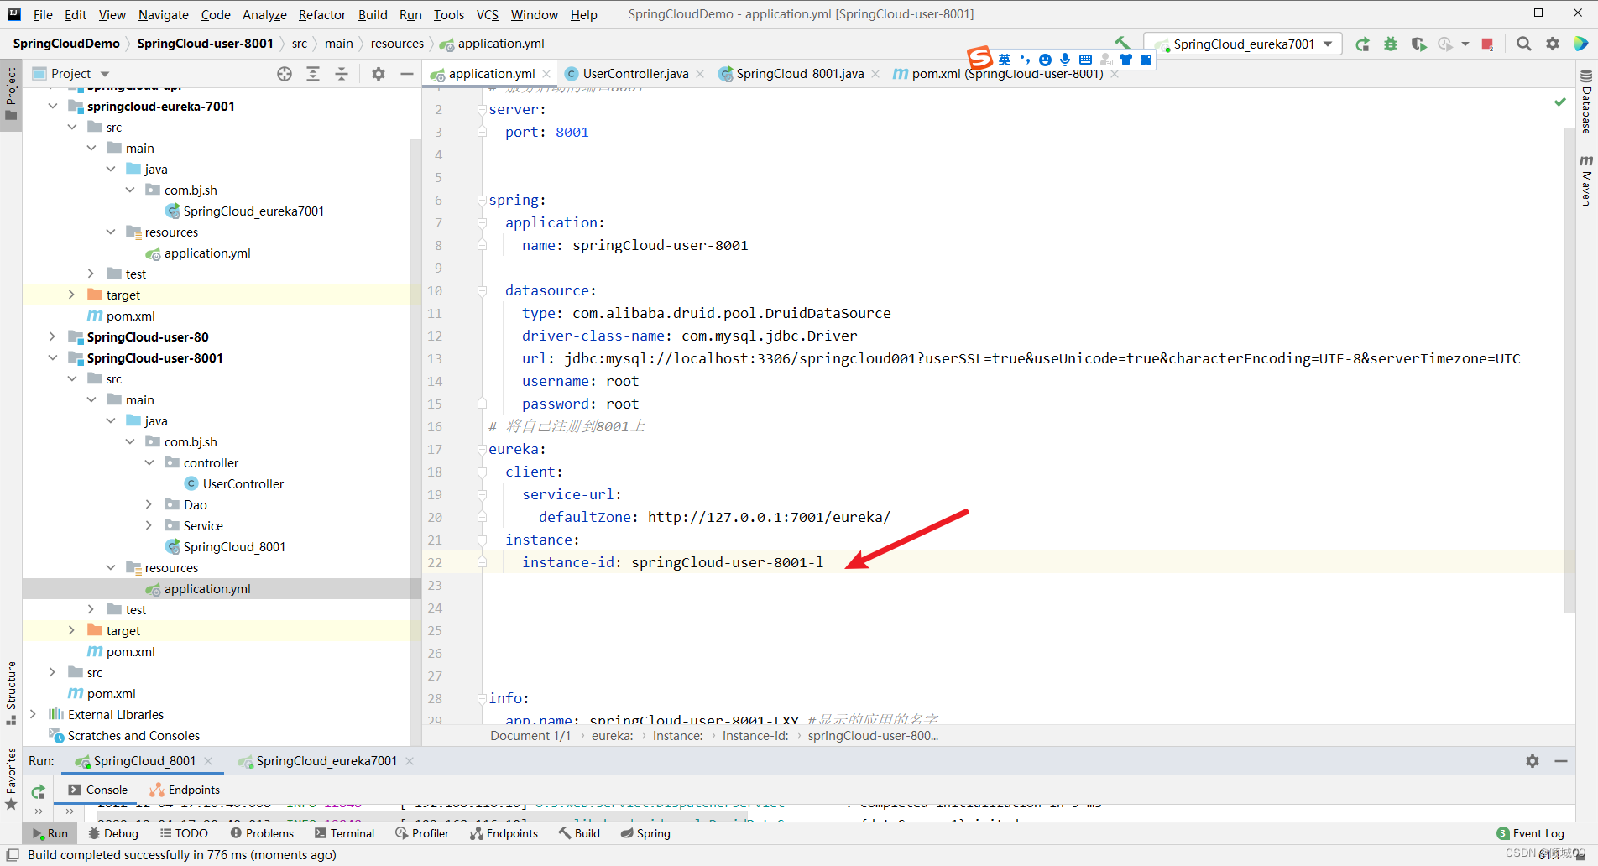Open IDE settings gear in top toolbar
Image resolution: width=1598 pixels, height=866 pixels.
click(x=1553, y=44)
